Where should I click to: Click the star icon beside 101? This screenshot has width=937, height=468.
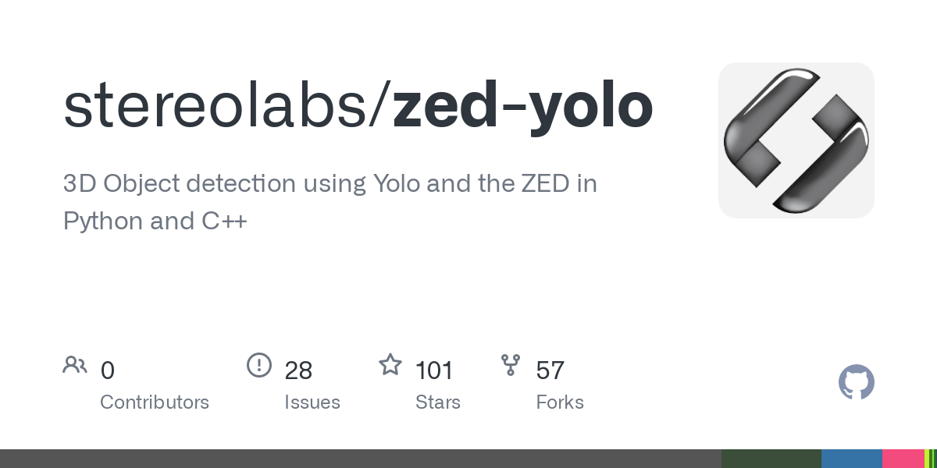390,364
